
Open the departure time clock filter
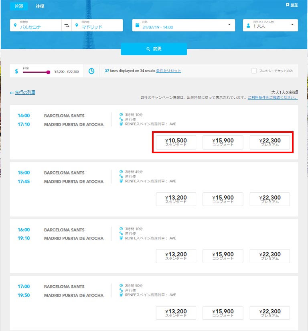point(91,71)
